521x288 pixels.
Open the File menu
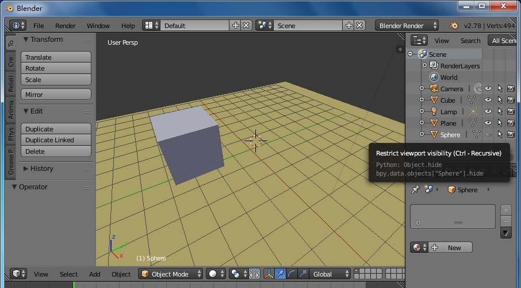click(39, 25)
